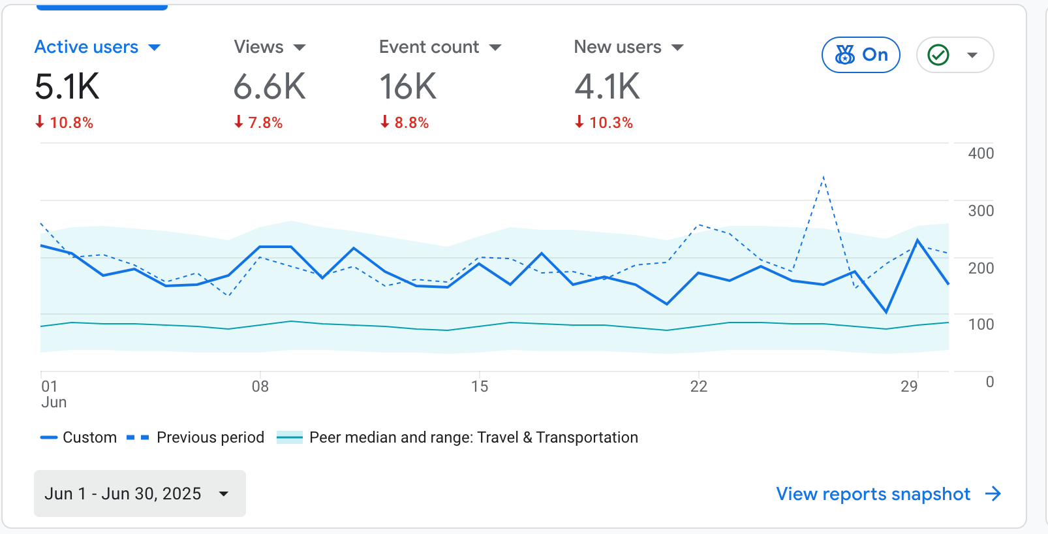This screenshot has width=1048, height=534.
Task: Click the Peer median legend swatch
Action: pos(290,437)
